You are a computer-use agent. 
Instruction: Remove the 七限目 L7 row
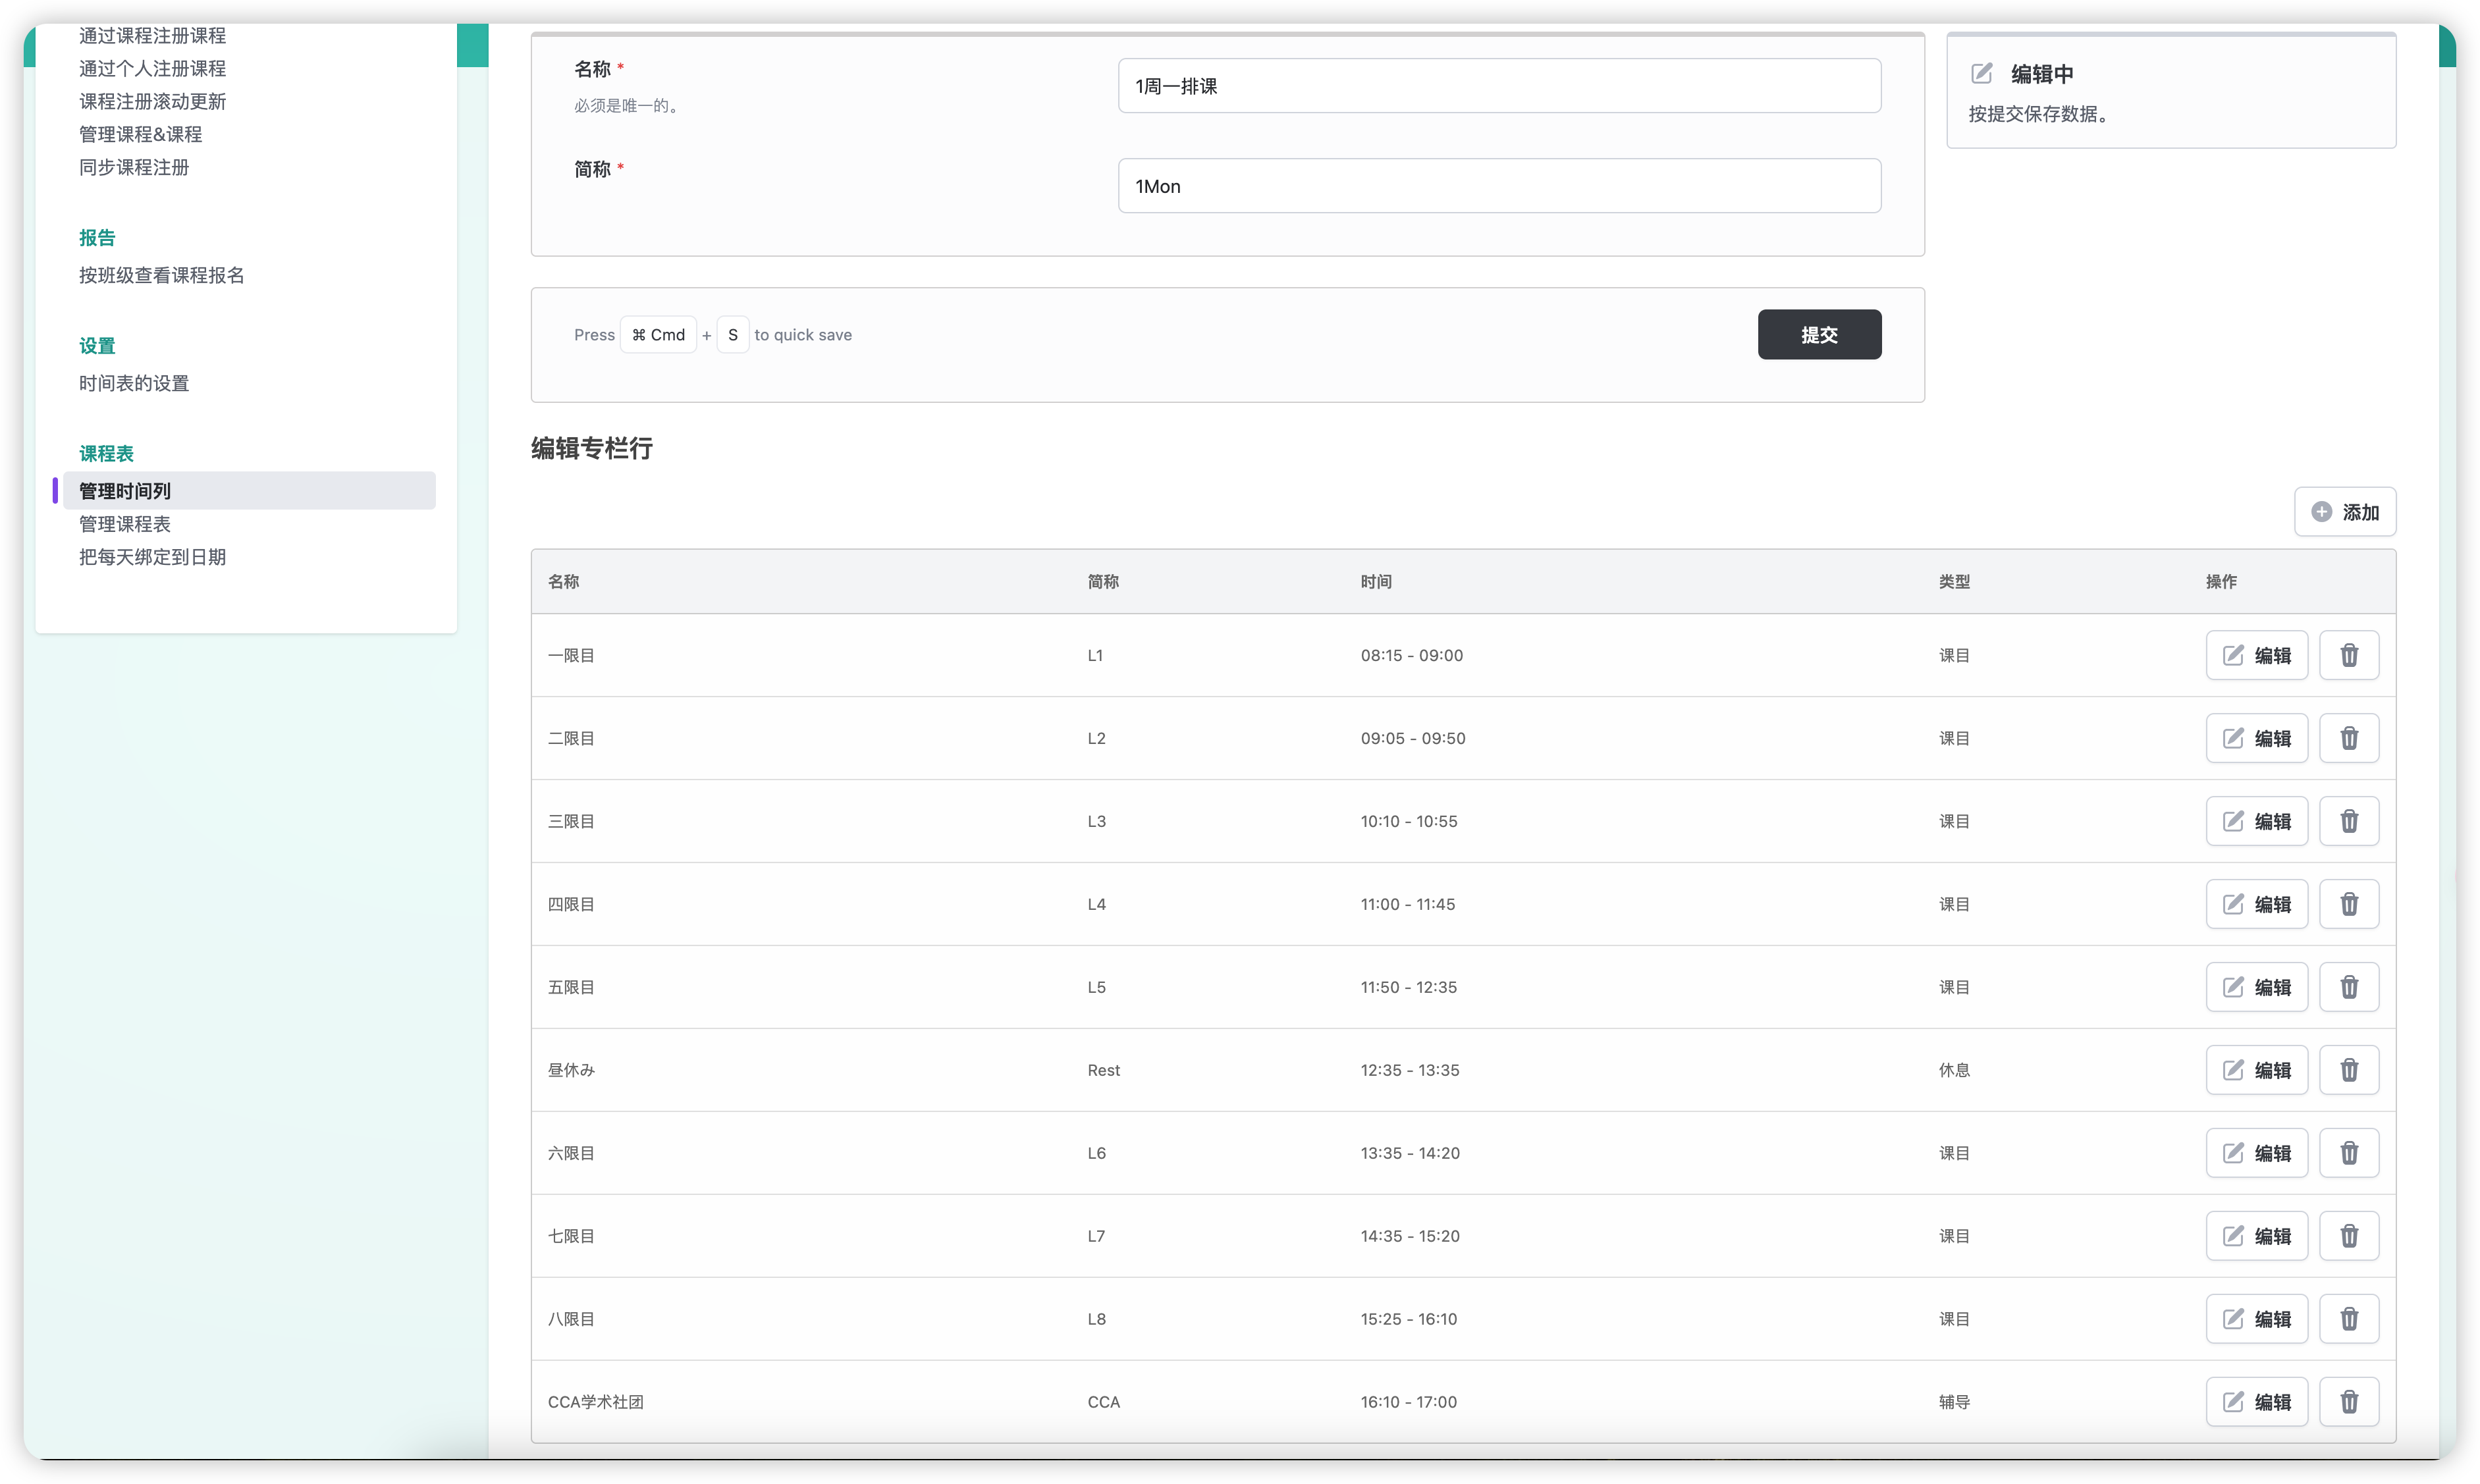click(2348, 1236)
